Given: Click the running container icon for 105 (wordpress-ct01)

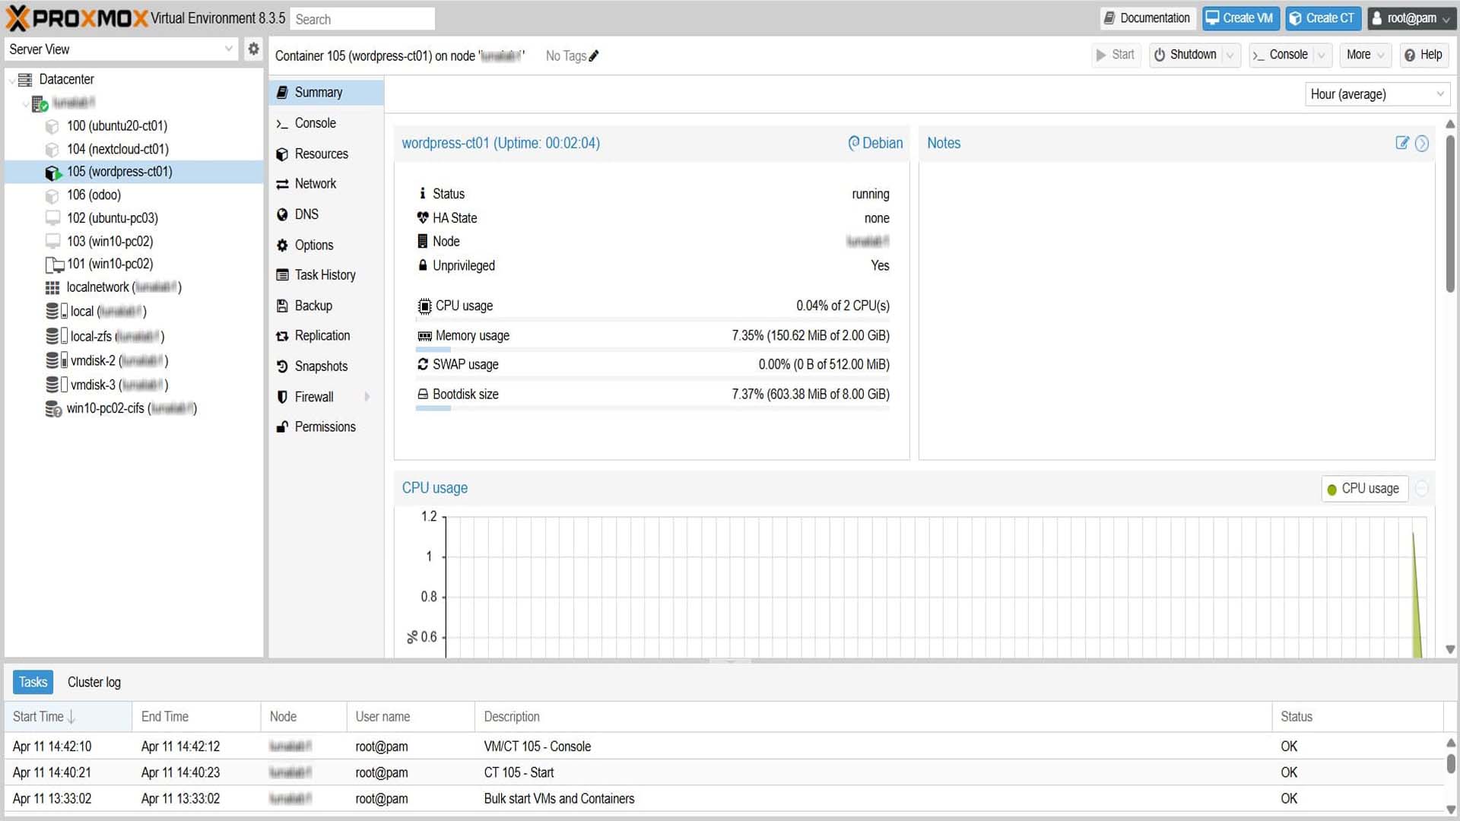Looking at the screenshot, I should click(x=52, y=173).
